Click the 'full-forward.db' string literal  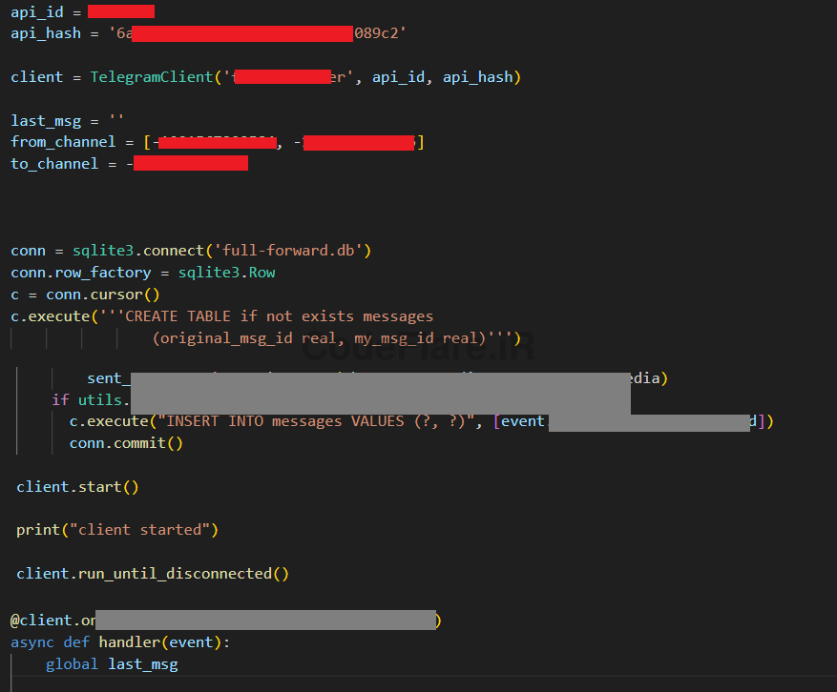click(x=291, y=251)
